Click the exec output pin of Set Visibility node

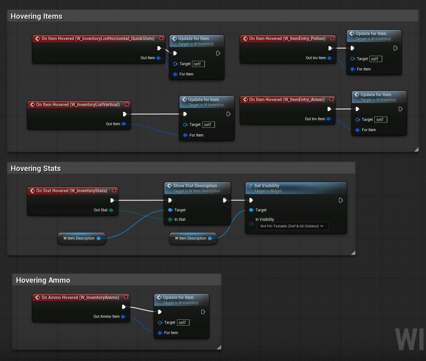point(341,200)
